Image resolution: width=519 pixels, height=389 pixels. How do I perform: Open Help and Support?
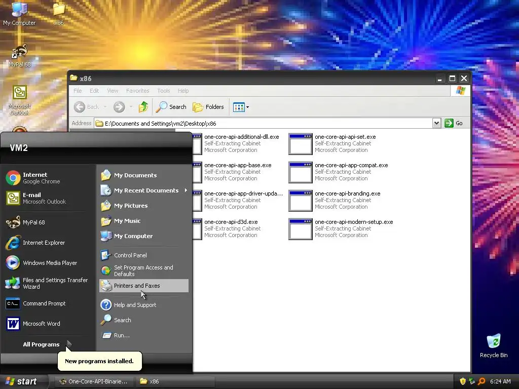pyautogui.click(x=143, y=304)
